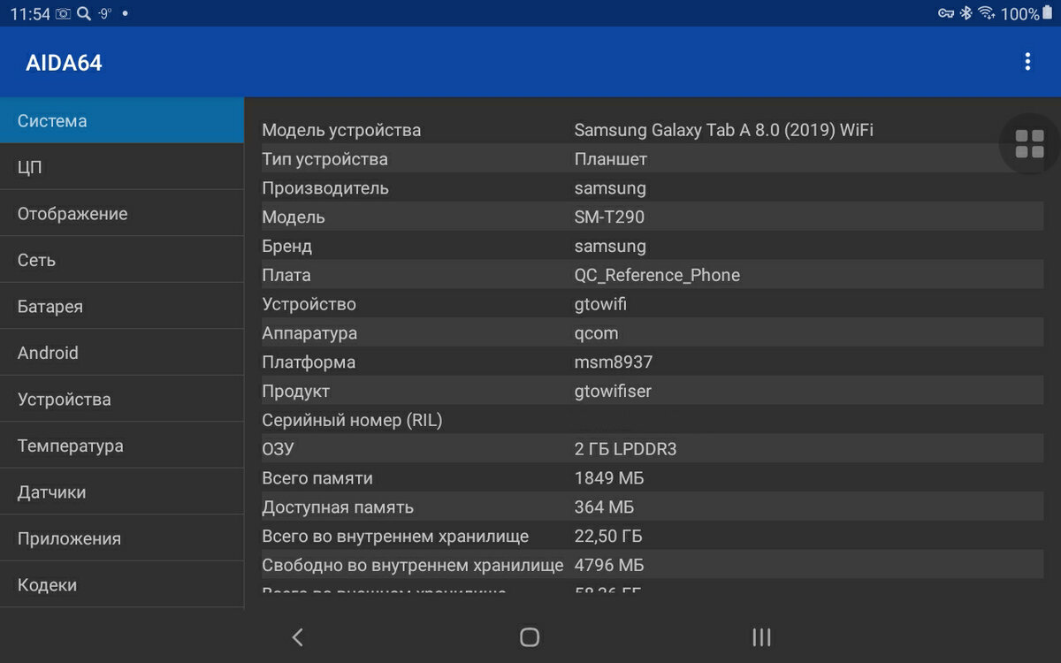
Task: Select the Производитель row label
Action: pos(325,188)
